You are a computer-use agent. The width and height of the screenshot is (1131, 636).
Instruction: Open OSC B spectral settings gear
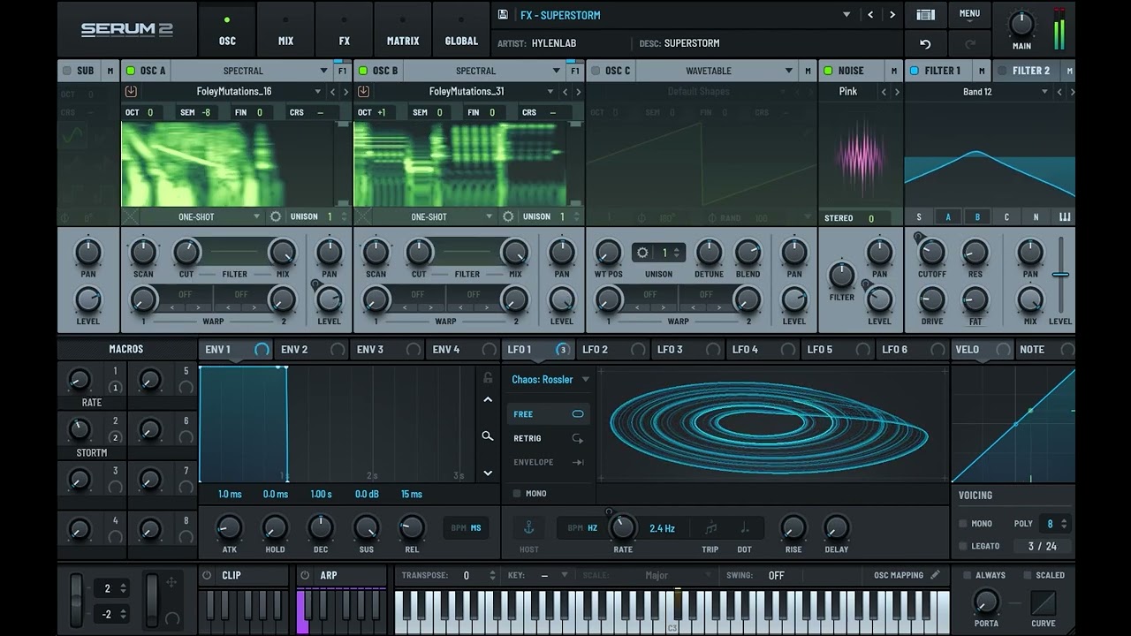click(x=508, y=216)
